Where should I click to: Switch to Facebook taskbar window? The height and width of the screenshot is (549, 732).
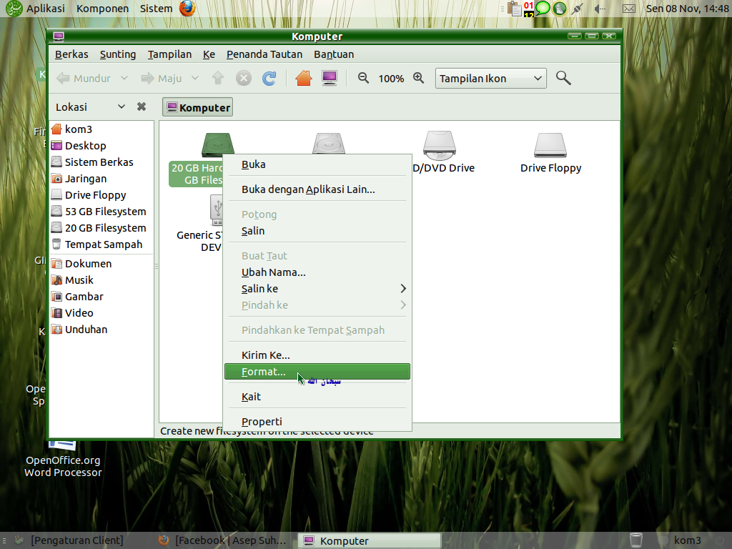pyautogui.click(x=223, y=540)
